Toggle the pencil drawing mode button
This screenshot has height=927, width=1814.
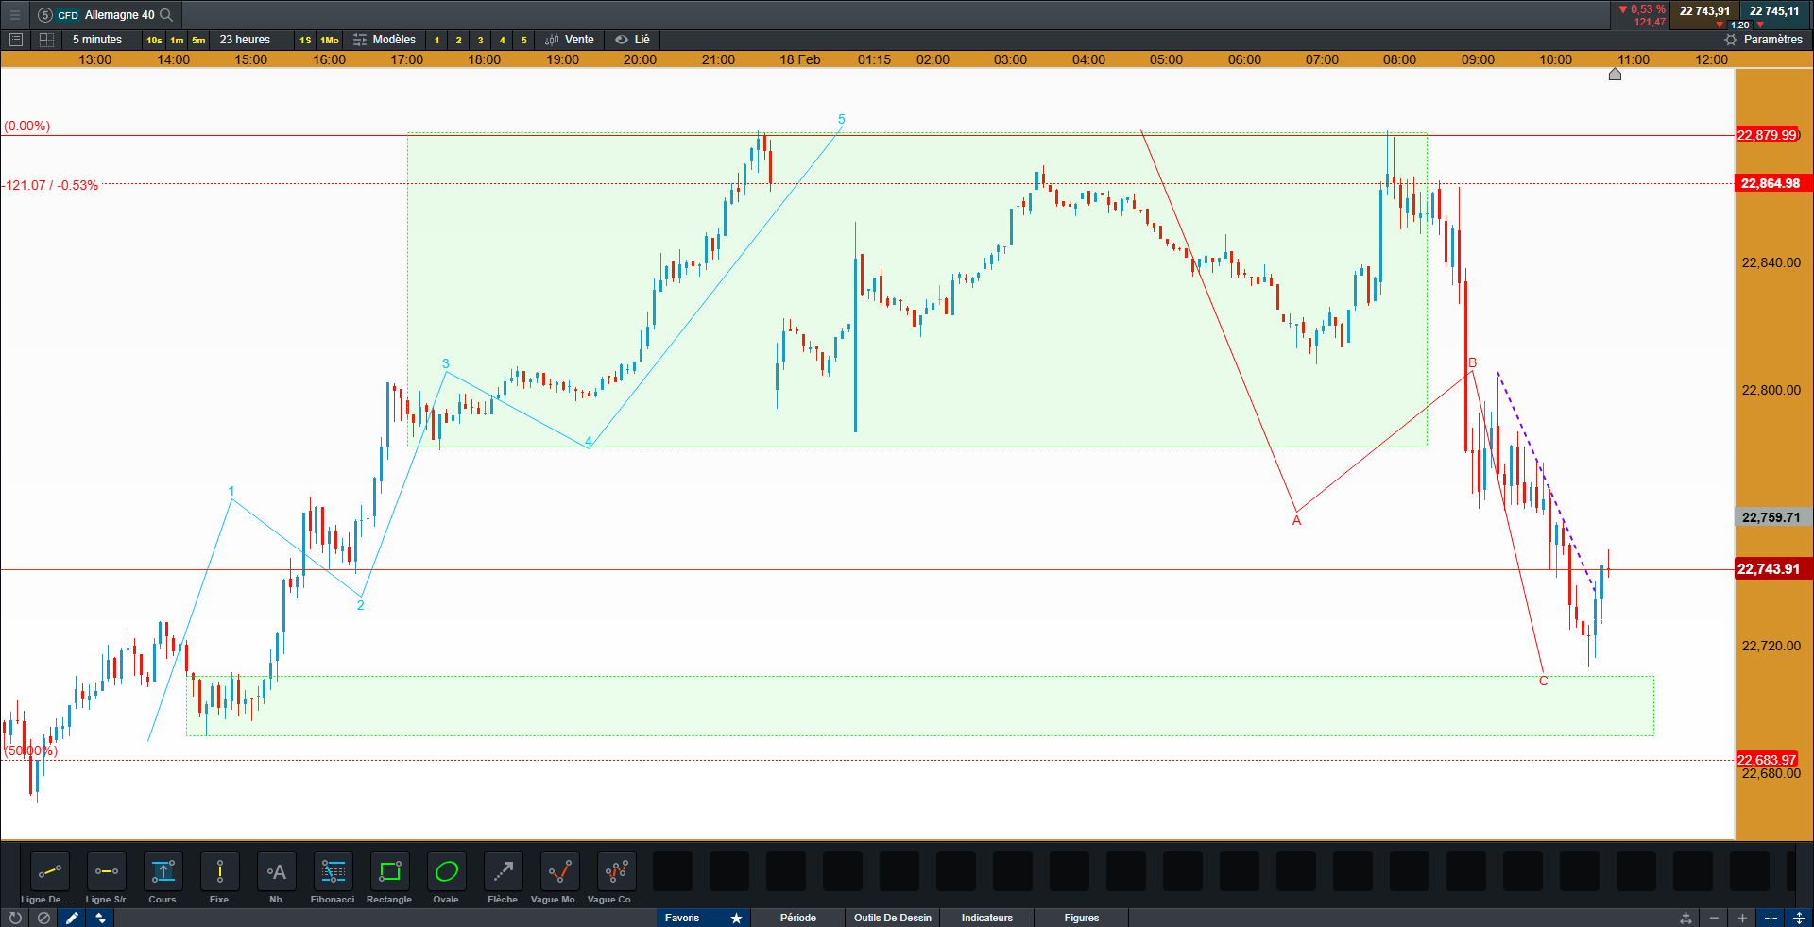72,918
